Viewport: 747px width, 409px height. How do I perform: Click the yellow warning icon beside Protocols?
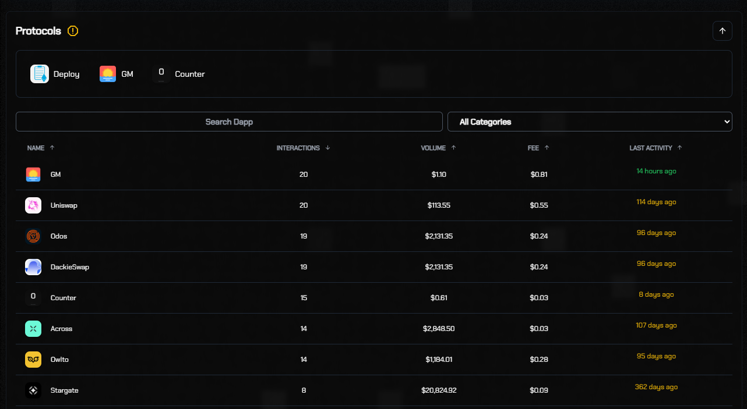click(x=73, y=31)
